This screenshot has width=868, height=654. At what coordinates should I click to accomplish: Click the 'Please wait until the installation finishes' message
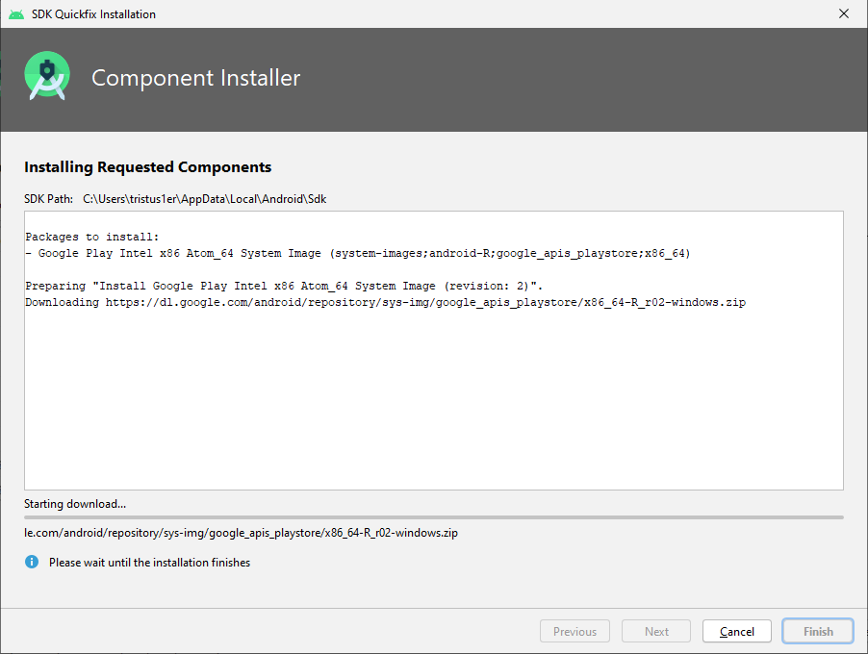point(149,563)
